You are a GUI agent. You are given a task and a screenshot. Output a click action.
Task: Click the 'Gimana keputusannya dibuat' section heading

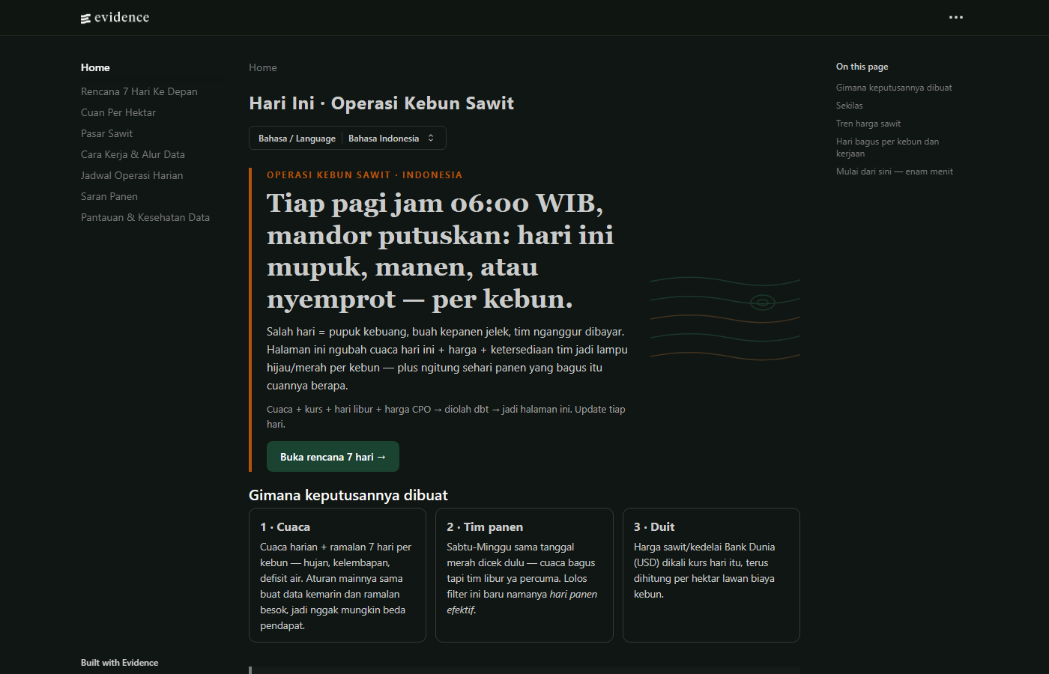click(x=348, y=495)
